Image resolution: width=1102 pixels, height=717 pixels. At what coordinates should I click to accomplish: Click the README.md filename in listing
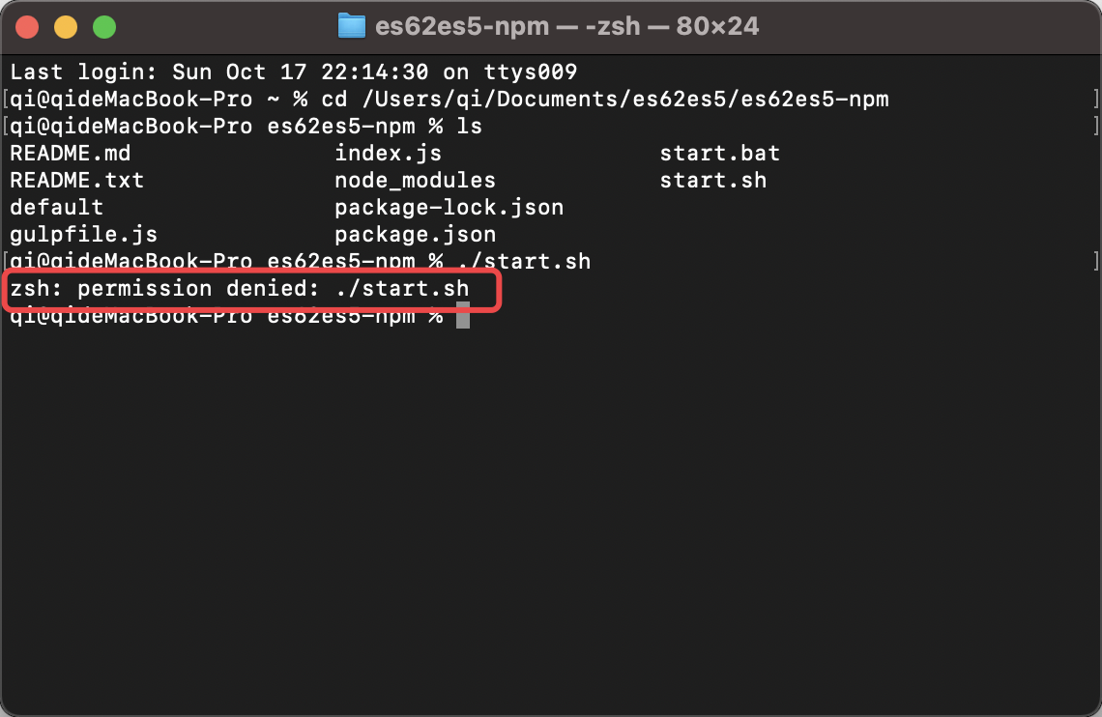[x=70, y=154]
